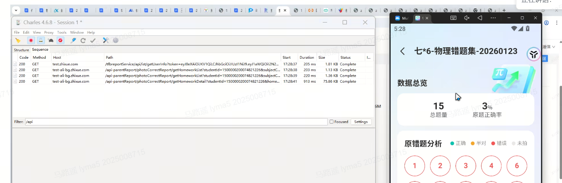The height and width of the screenshot is (183, 562).
Task: Open question circle number 3
Action: (466, 166)
